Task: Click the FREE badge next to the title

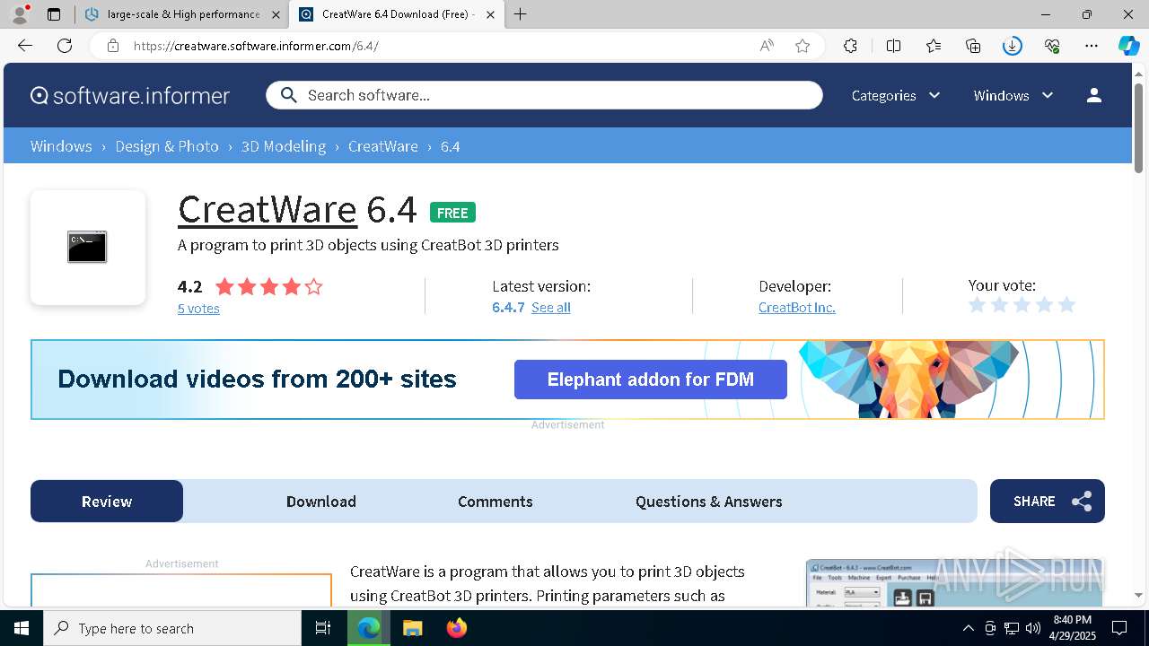Action: click(x=452, y=213)
